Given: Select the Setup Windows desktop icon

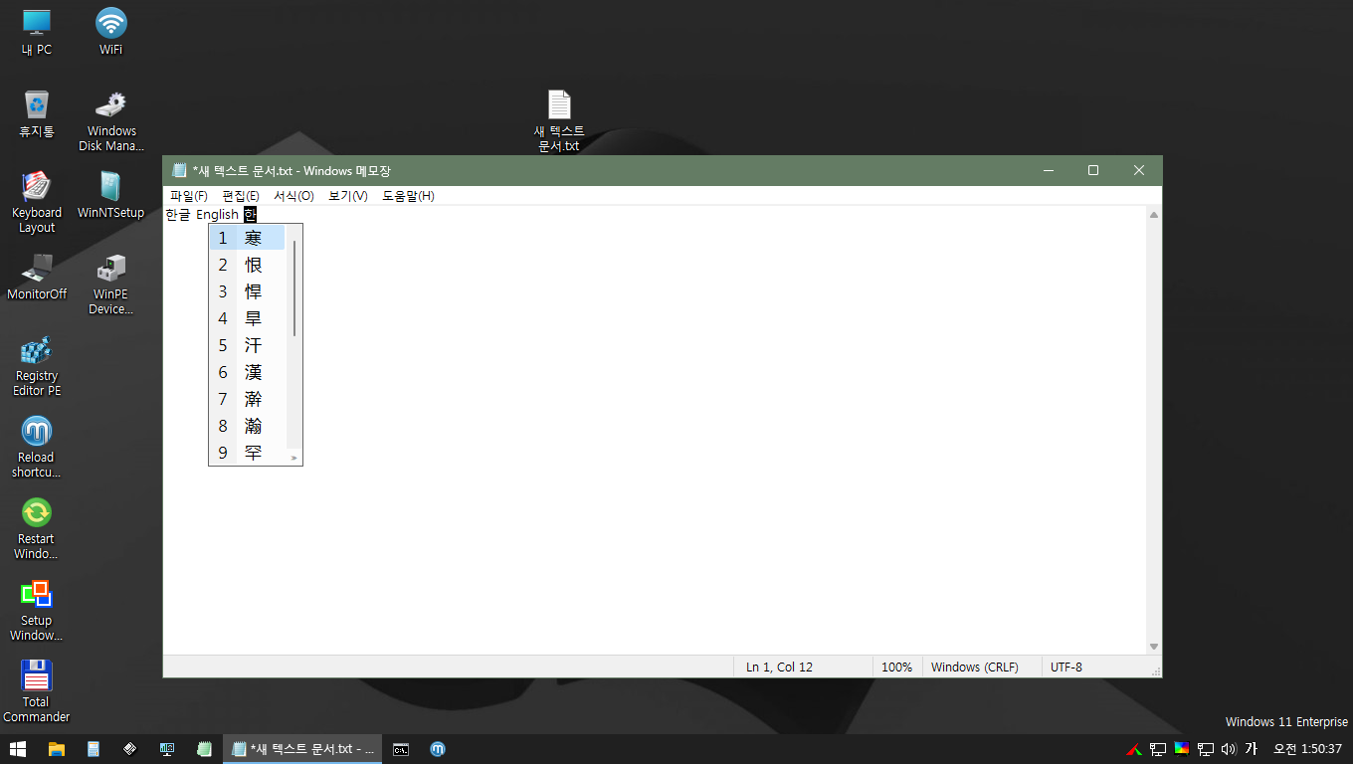Looking at the screenshot, I should click(x=37, y=610).
